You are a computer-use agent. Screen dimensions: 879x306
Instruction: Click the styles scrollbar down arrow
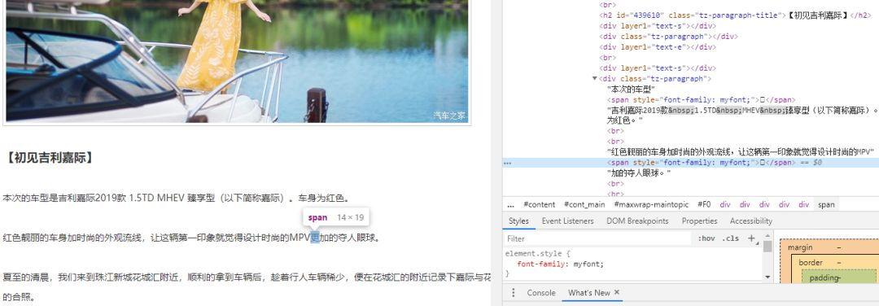767,277
